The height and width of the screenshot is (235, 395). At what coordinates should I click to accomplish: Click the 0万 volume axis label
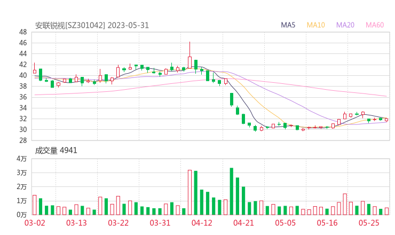(22, 215)
